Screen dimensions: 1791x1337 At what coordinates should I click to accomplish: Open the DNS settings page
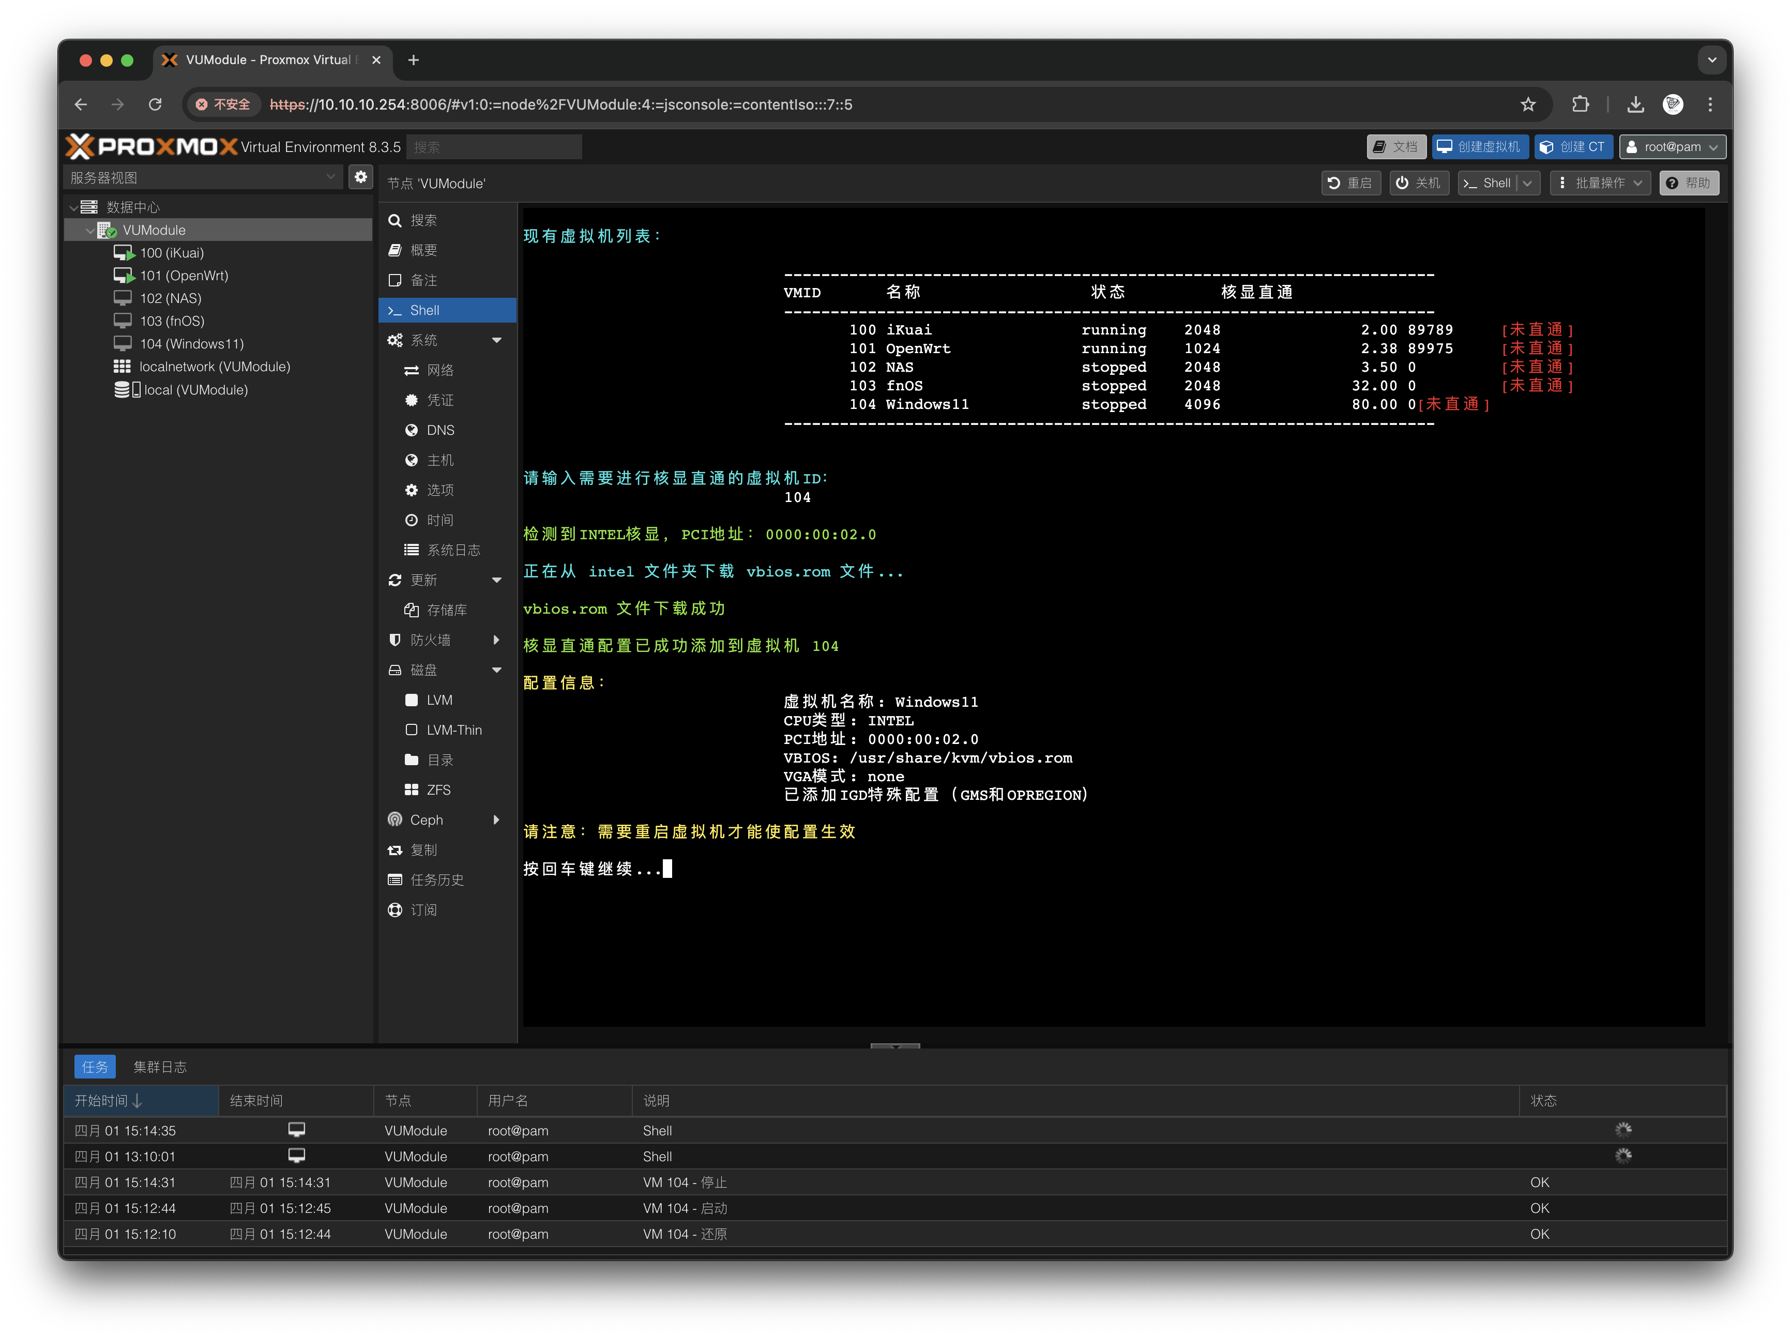click(441, 430)
